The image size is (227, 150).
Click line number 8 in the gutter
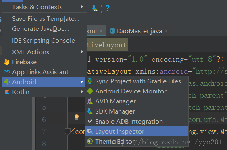pos(44,143)
